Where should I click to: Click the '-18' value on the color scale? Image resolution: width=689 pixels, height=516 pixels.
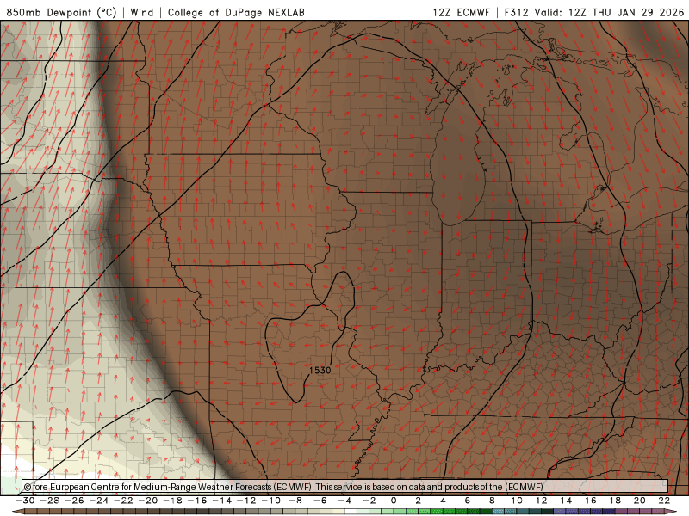(173, 501)
